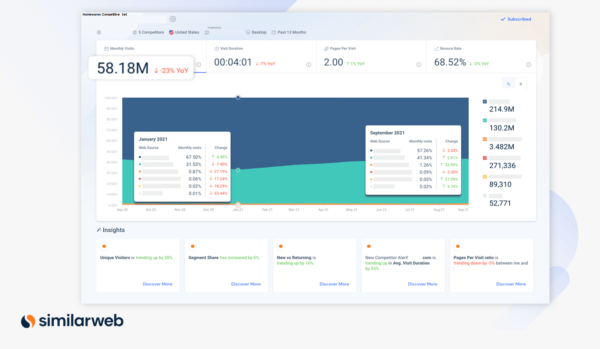The height and width of the screenshot is (349, 600).
Task: Uncheck the 271,336 competitor checkbox
Action: pyautogui.click(x=485, y=158)
